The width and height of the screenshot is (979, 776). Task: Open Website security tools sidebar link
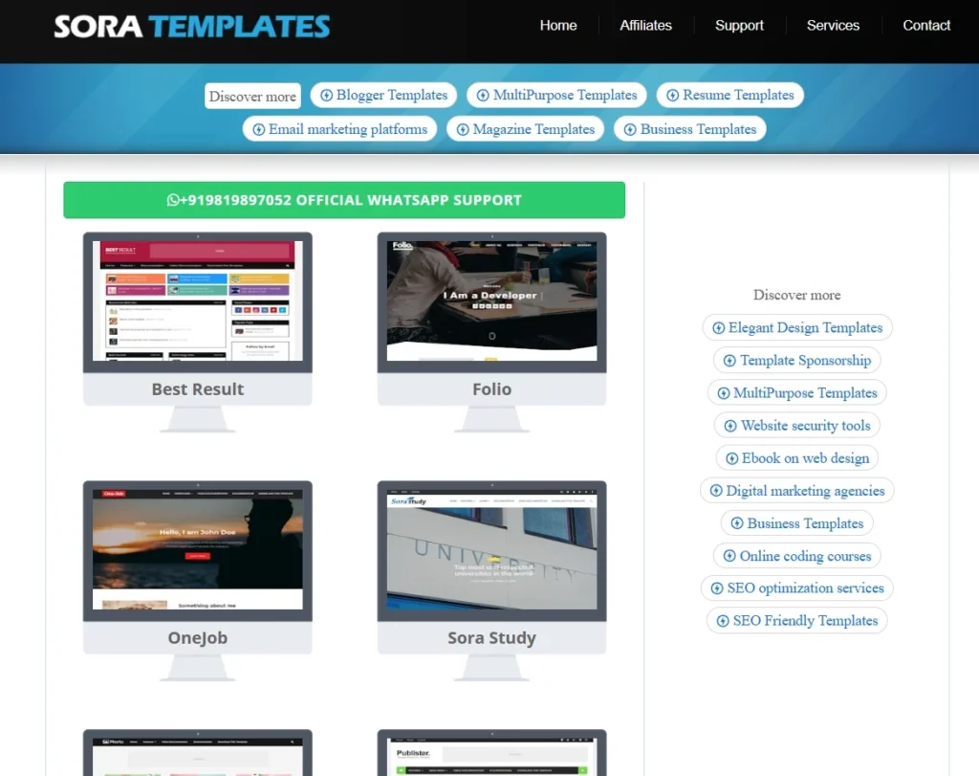tap(797, 425)
